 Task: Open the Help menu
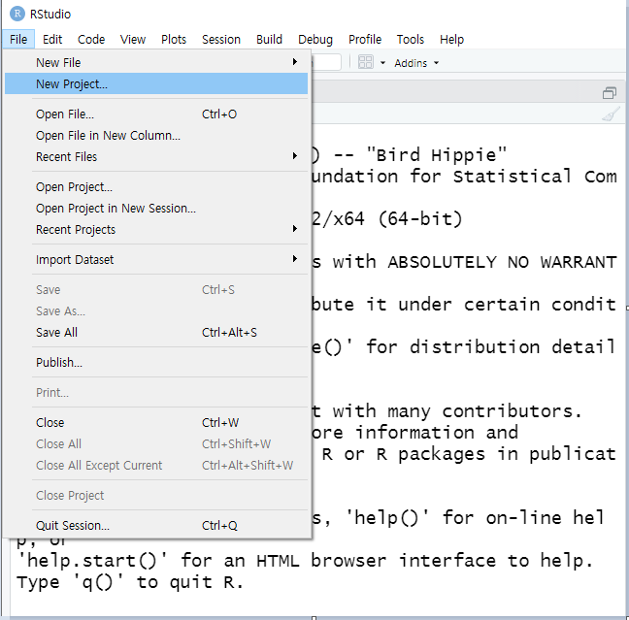(451, 40)
